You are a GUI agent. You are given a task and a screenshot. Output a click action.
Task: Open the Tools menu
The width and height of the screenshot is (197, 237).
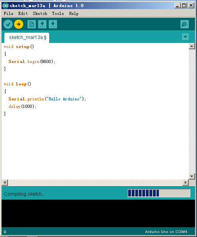tap(58, 13)
